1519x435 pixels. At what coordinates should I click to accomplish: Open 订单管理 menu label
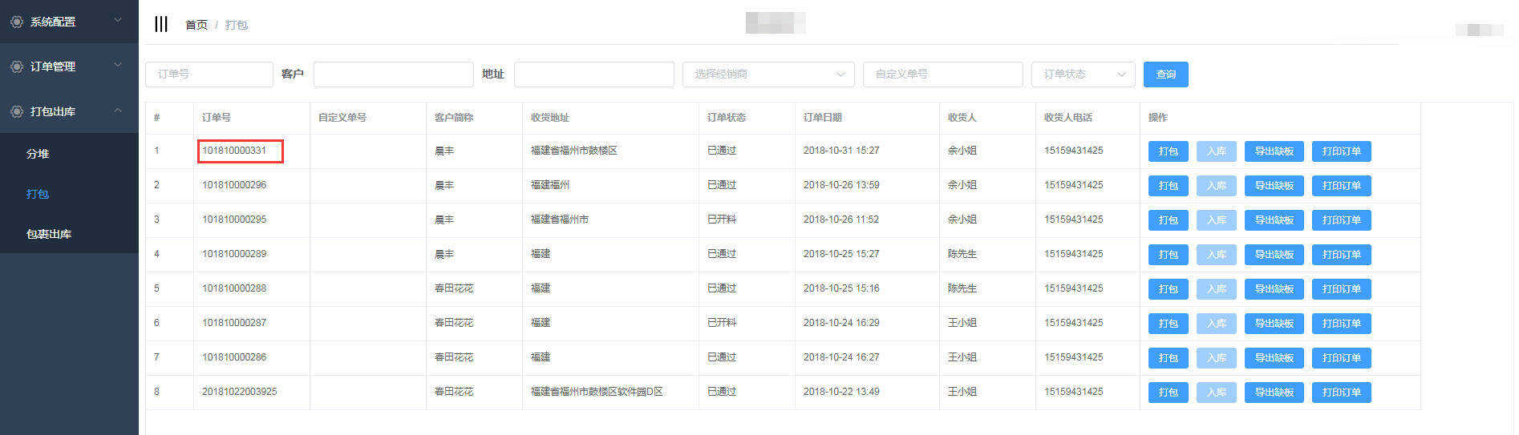click(53, 66)
